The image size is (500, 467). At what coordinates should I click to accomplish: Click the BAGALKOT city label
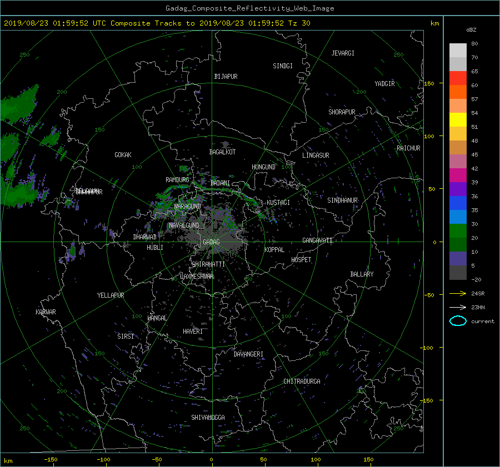[x=222, y=152]
